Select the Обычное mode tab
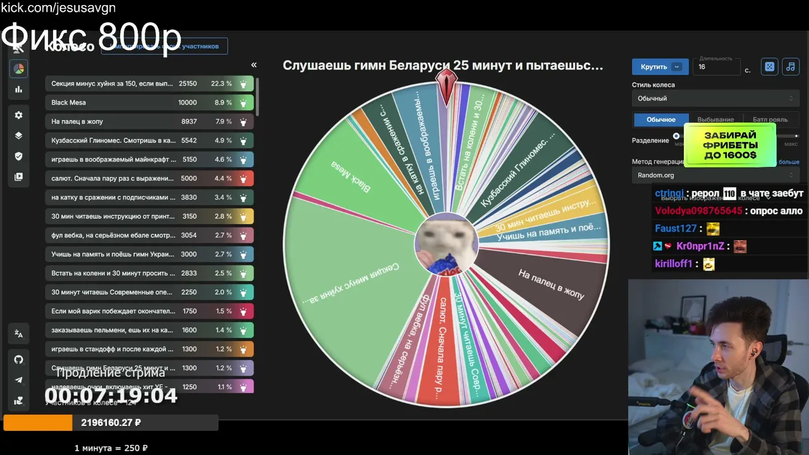This screenshot has height=455, width=809. [x=660, y=119]
